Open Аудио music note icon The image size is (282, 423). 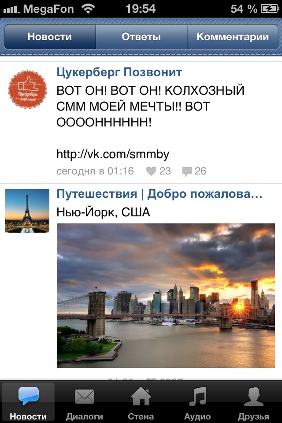point(197,396)
